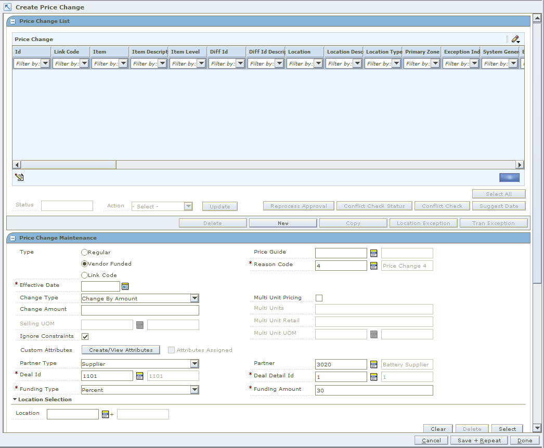Click the Item Level filter-by text field
The width and height of the screenshot is (544, 448).
coord(184,63)
